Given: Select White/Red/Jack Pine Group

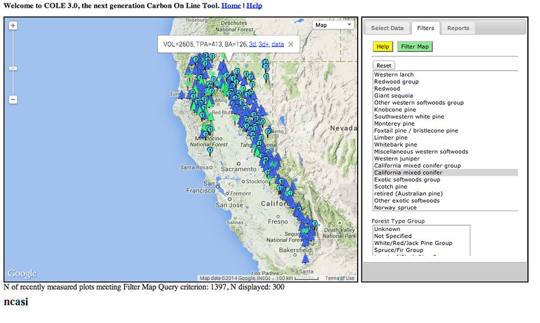Looking at the screenshot, I should (x=421, y=243).
